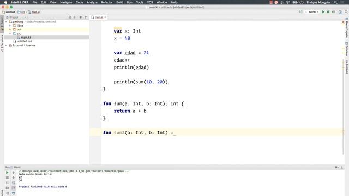The image size is (349, 196).
Task: Collapse all icon in Project panel header
Action: click(74, 17)
